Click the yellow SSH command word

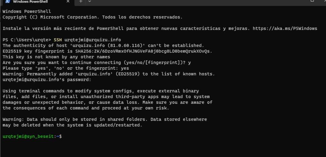(x=58, y=40)
